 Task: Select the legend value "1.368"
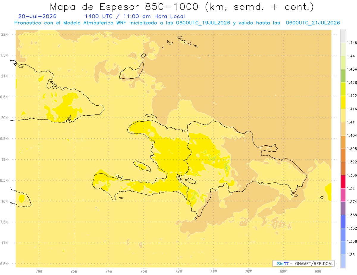[353, 215]
